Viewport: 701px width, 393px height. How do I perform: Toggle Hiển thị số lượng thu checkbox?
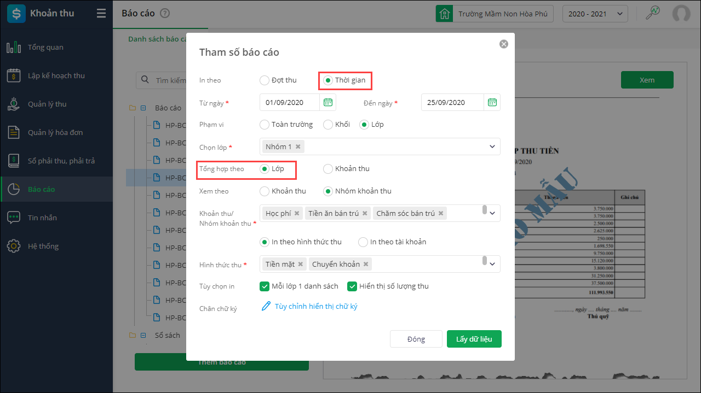click(352, 286)
